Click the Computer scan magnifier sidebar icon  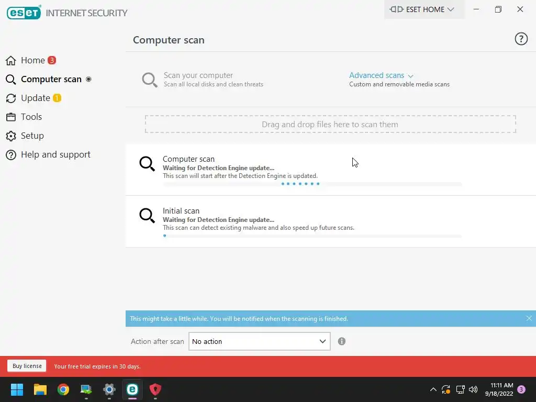pos(10,80)
